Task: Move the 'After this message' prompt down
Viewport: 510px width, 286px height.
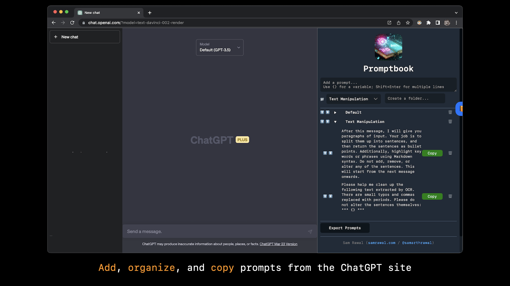Action: [330, 153]
